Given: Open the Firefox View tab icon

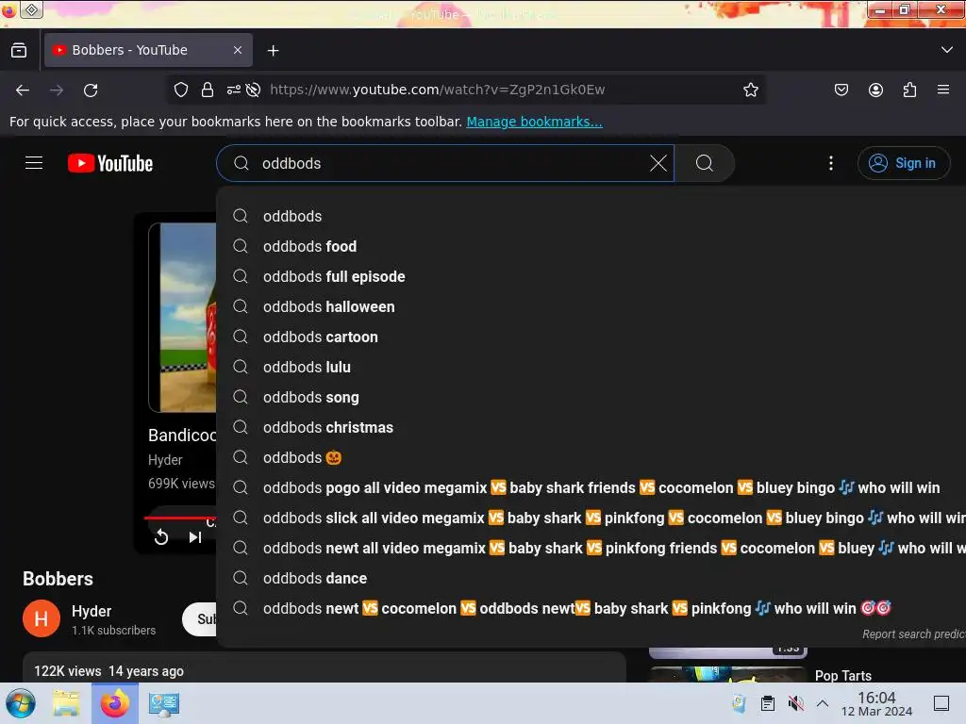Looking at the screenshot, I should (x=19, y=50).
